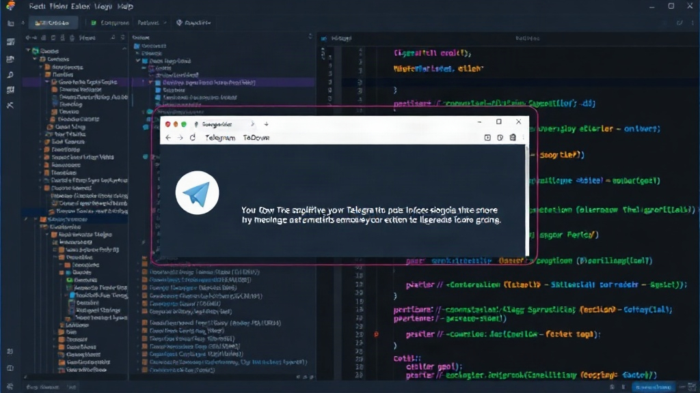Click the Telegram paper-plane logo on the page

click(x=198, y=193)
